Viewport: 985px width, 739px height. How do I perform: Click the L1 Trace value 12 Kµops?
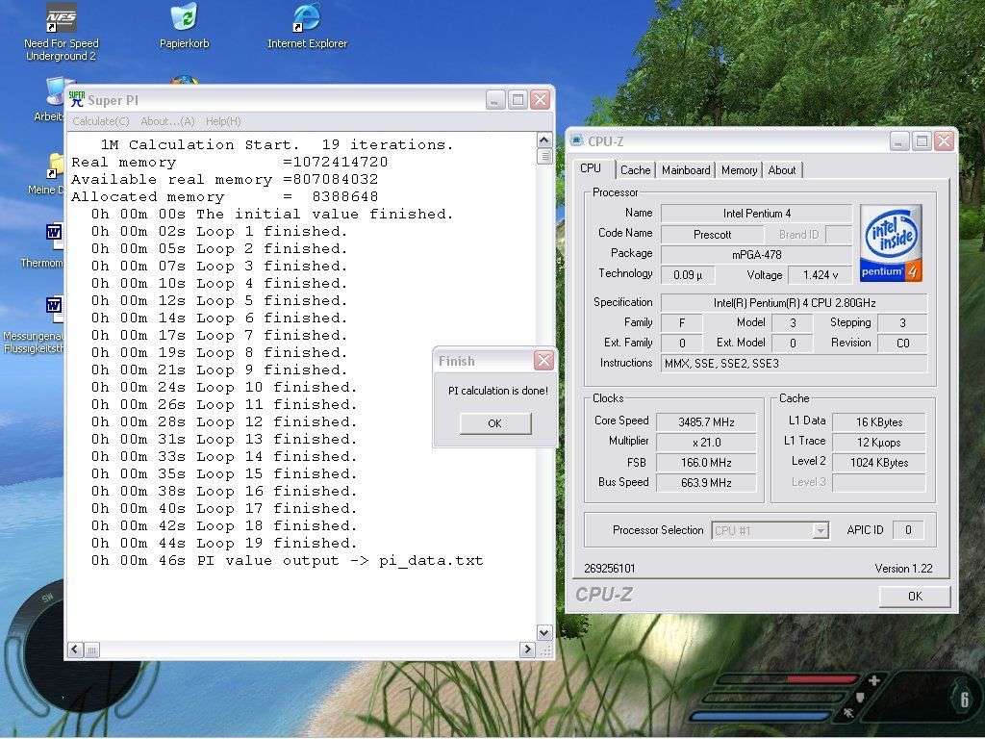[x=878, y=443]
